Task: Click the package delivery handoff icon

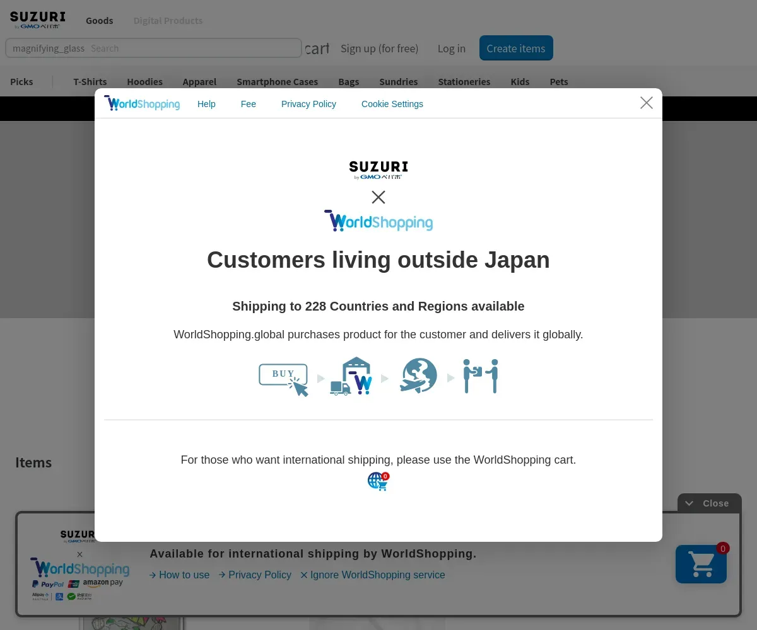Action: (x=481, y=376)
